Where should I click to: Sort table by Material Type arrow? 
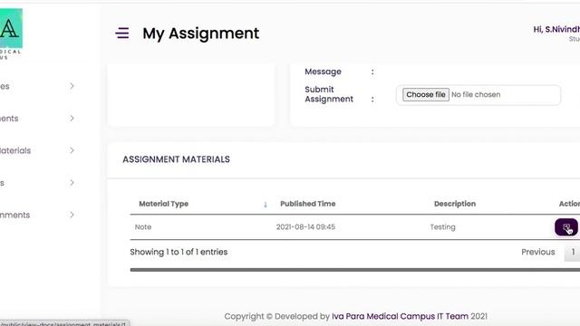pyautogui.click(x=266, y=204)
